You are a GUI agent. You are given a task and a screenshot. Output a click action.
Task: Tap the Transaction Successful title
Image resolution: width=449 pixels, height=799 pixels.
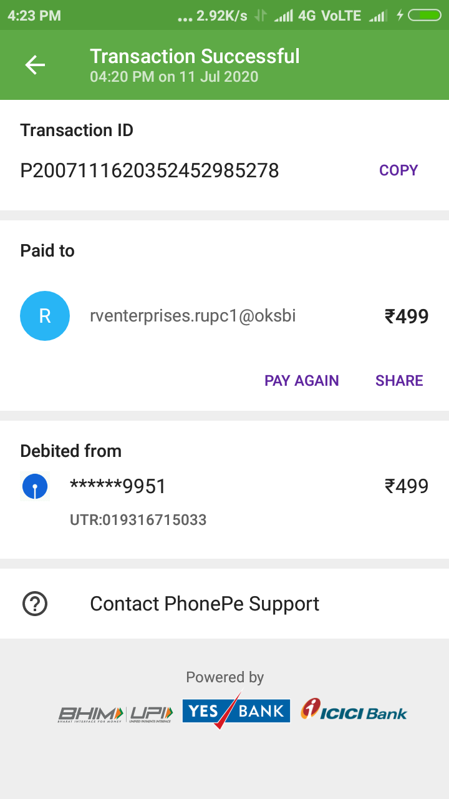point(195,56)
